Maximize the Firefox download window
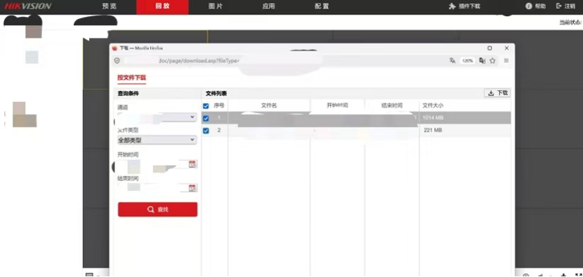The image size is (583, 277). (x=490, y=48)
